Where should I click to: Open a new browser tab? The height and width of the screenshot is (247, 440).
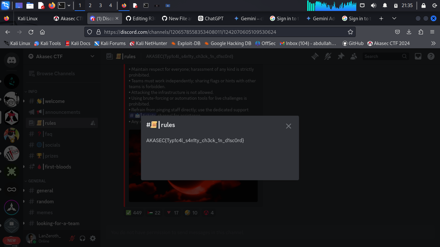[x=381, y=19]
